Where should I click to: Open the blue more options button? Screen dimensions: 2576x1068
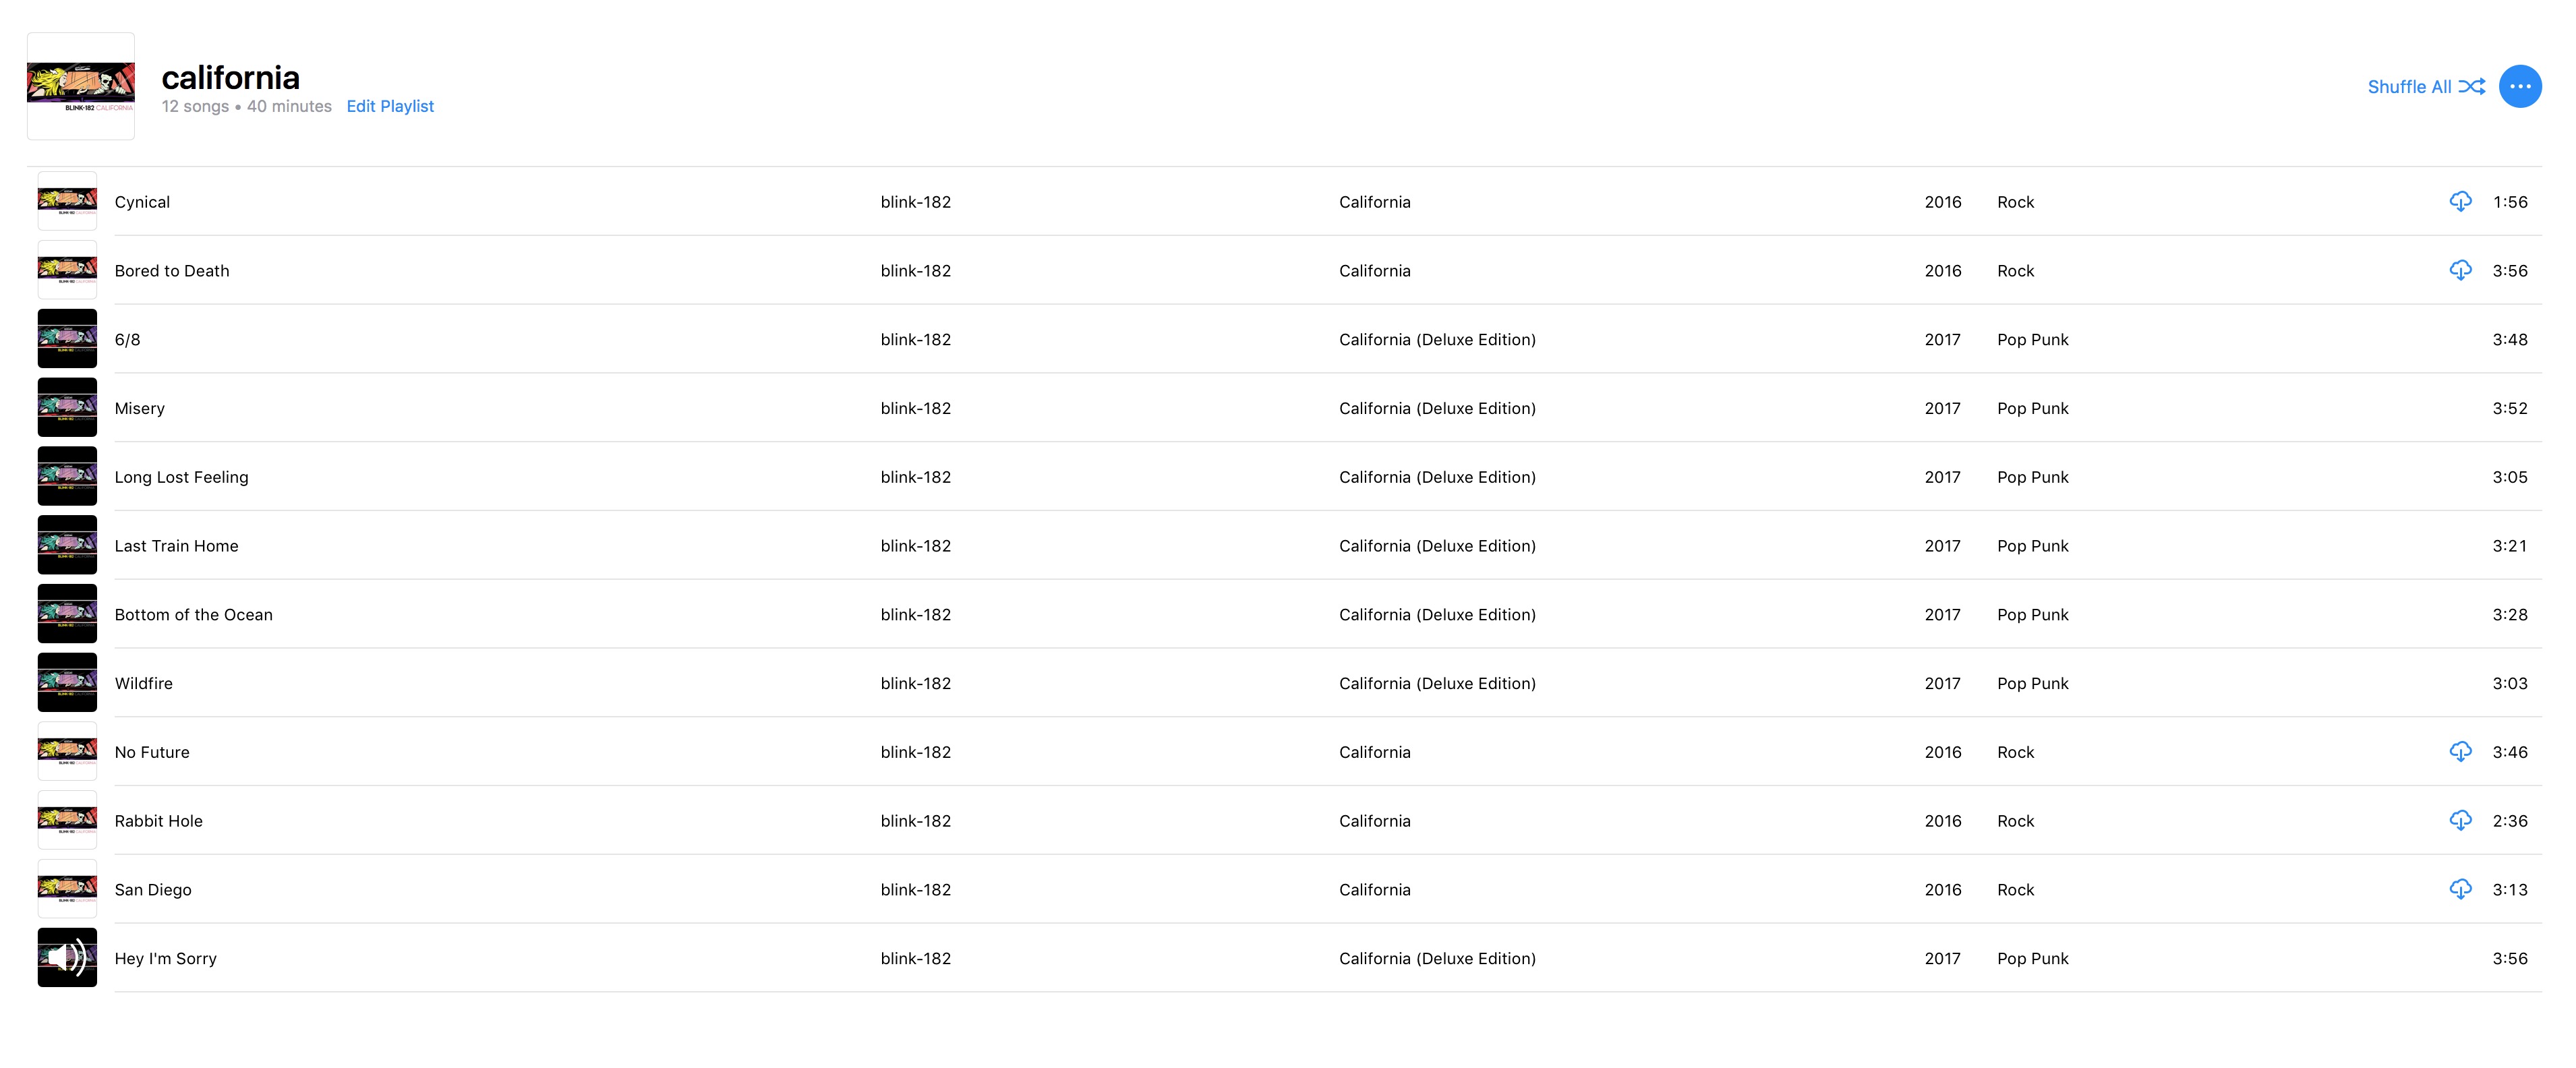[2520, 87]
